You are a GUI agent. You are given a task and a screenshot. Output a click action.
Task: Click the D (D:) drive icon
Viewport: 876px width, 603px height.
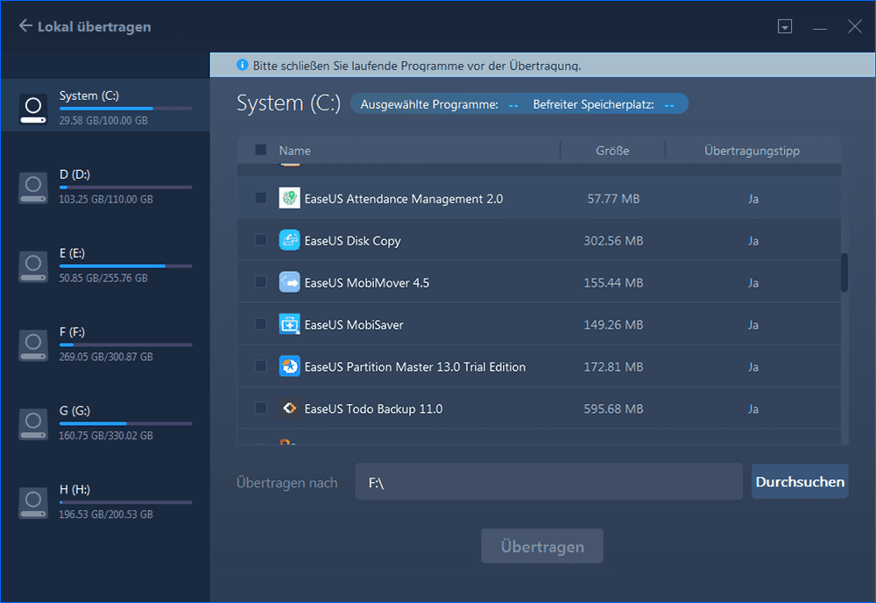(x=33, y=188)
